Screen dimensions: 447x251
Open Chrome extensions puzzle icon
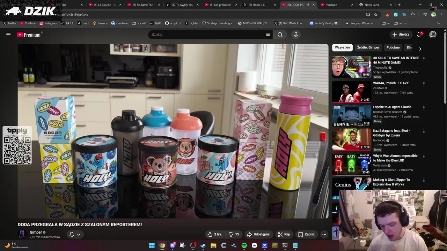point(413,15)
